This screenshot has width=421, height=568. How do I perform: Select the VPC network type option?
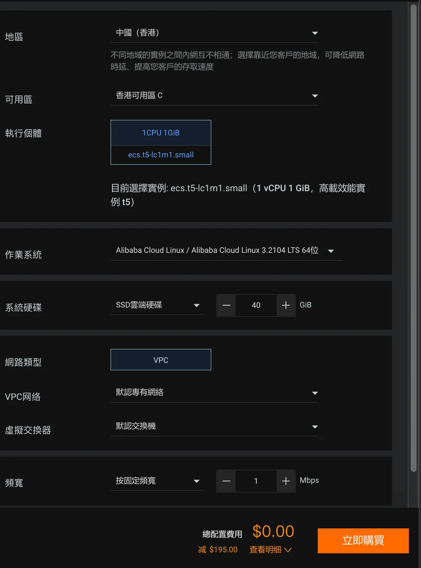coord(161,360)
